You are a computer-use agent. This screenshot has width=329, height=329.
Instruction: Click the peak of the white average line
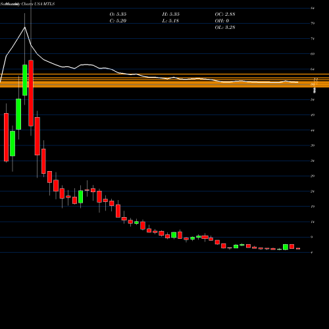[25, 27]
